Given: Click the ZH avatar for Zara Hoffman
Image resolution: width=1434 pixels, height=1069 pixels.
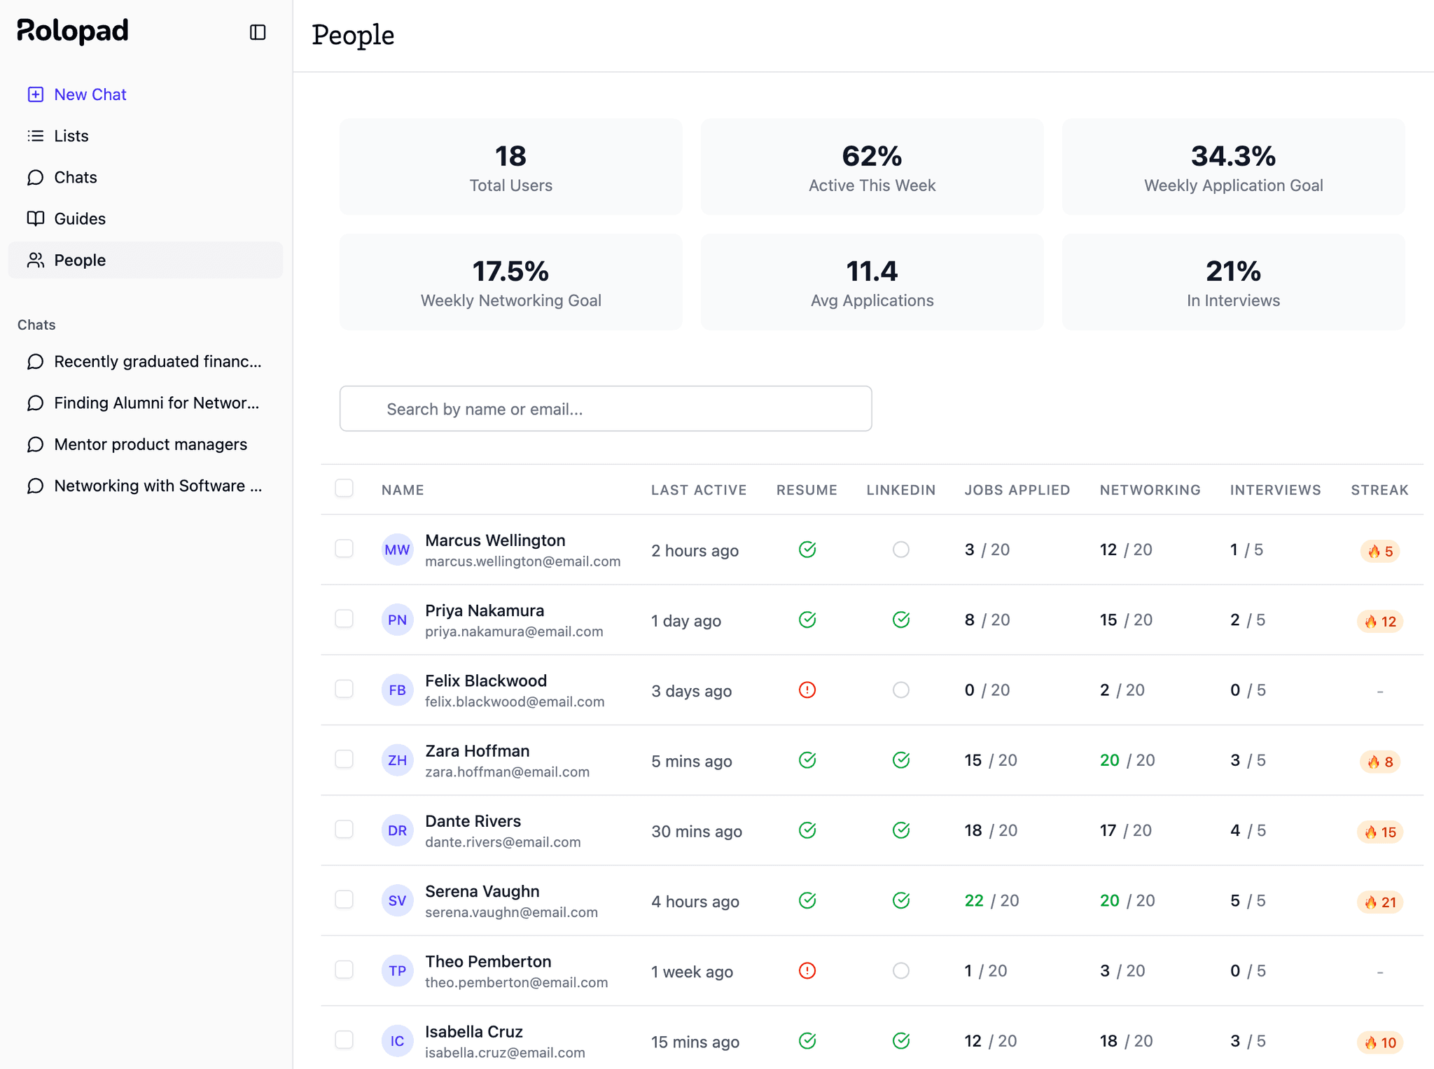Looking at the screenshot, I should 397,760.
